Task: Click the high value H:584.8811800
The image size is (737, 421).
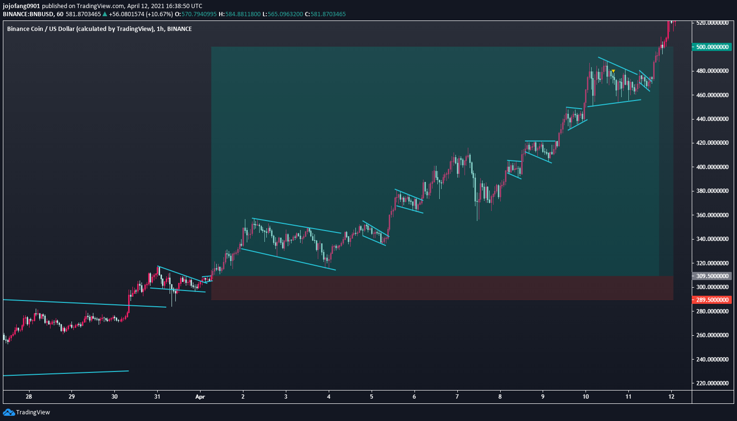Action: pyautogui.click(x=240, y=14)
